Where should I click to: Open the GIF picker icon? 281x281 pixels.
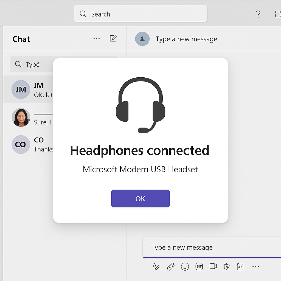tap(199, 266)
